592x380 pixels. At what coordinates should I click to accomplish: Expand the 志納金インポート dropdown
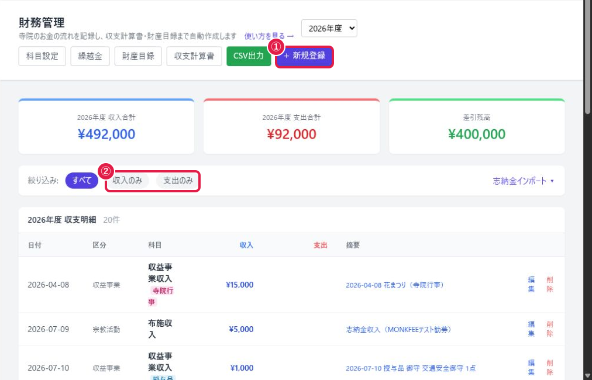coord(524,181)
